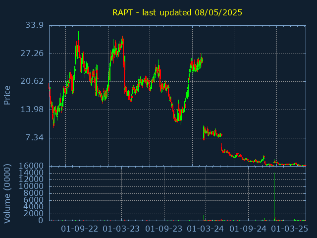The image size is (317, 238).
Task: Click the chart title RAPT - last updated 08/05/2025
Action: point(177,12)
